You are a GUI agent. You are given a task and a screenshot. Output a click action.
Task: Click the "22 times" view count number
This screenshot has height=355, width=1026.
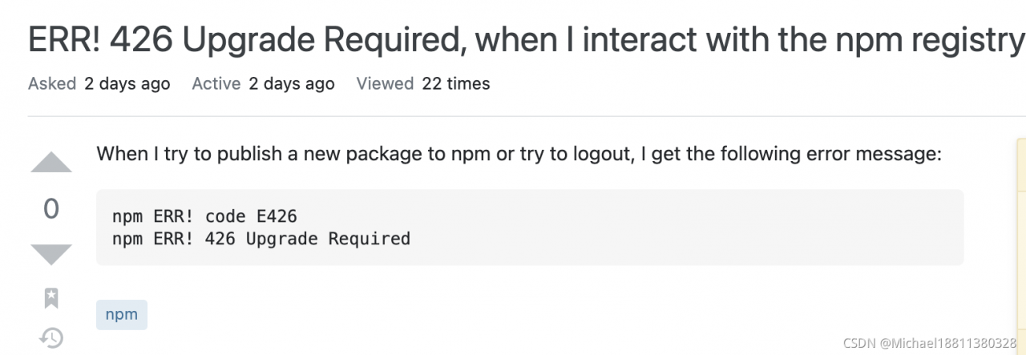pyautogui.click(x=455, y=83)
